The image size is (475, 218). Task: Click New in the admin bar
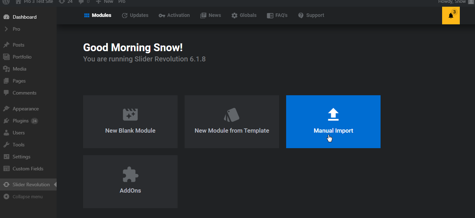[105, 2]
